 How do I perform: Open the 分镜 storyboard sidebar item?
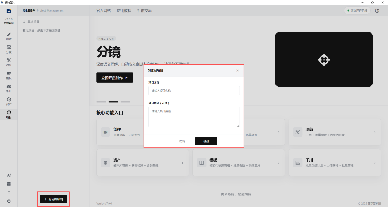(x=9, y=49)
